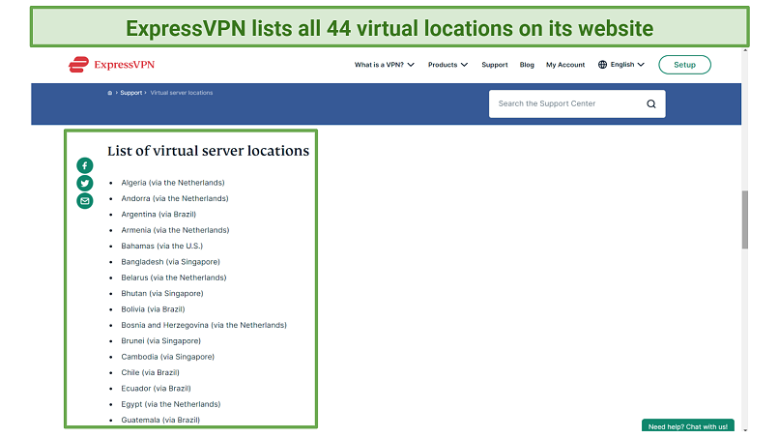Select Bolivia (via Brazil) entry

click(x=153, y=309)
